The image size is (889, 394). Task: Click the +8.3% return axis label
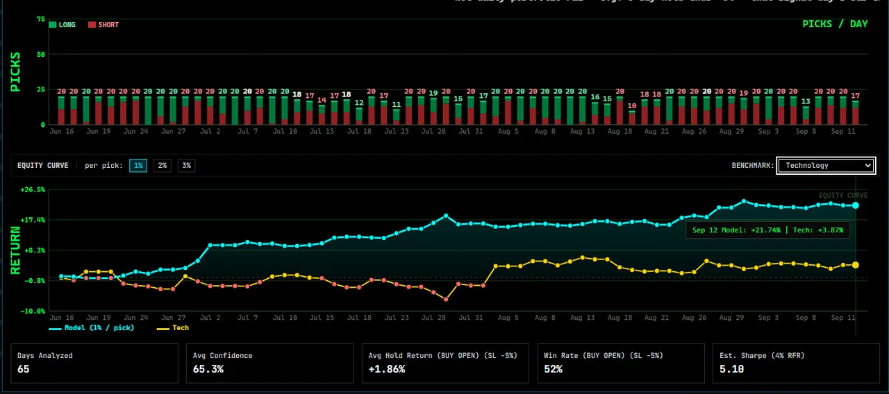click(x=35, y=250)
